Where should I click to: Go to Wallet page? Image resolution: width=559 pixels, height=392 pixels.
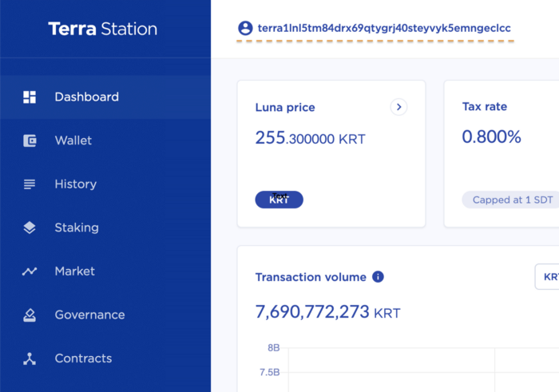pyautogui.click(x=105, y=141)
